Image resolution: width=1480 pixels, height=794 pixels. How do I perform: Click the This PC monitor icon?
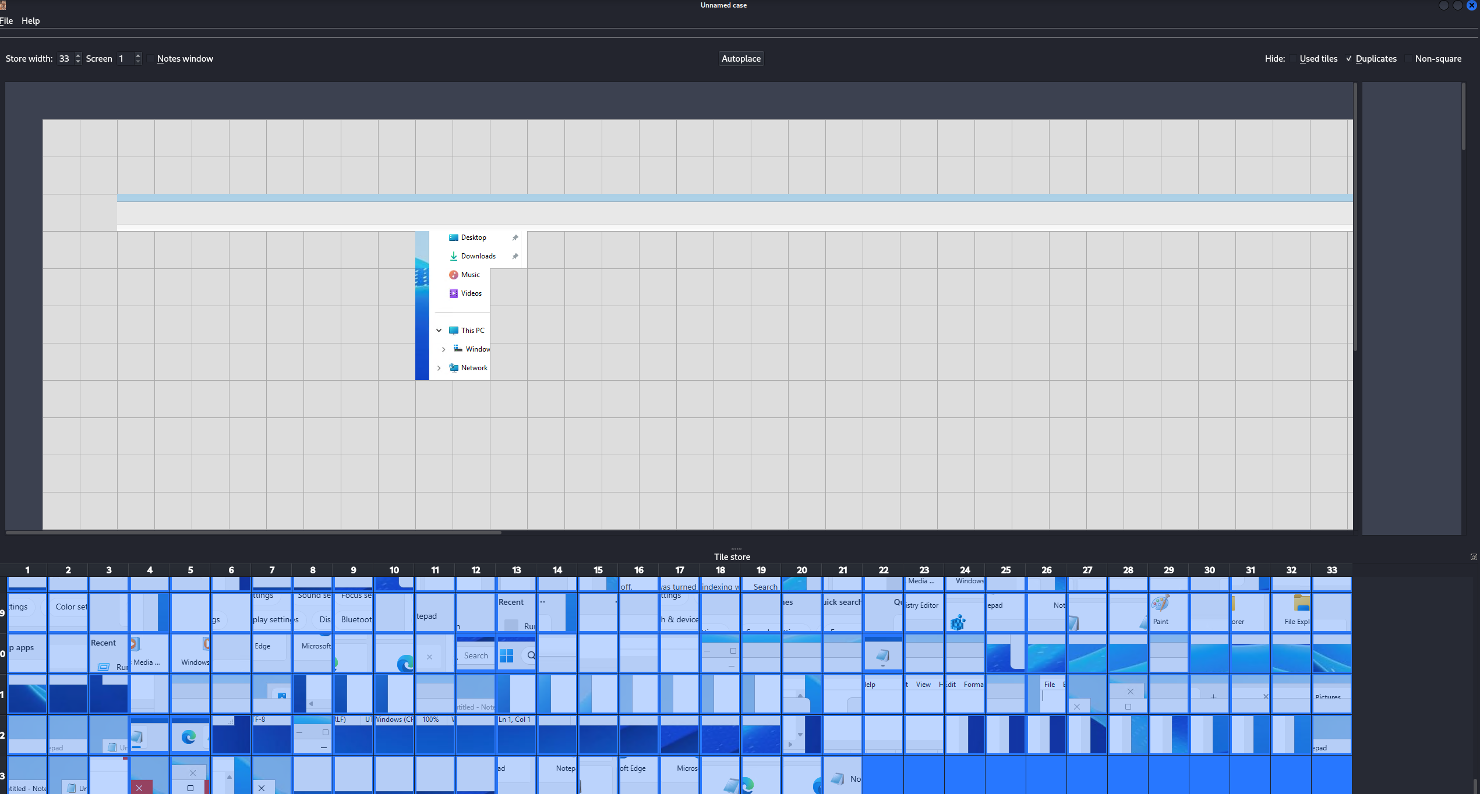(453, 331)
